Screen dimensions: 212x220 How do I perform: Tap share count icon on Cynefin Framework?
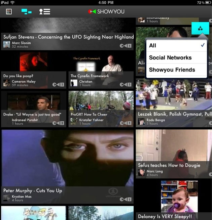tap(126, 84)
